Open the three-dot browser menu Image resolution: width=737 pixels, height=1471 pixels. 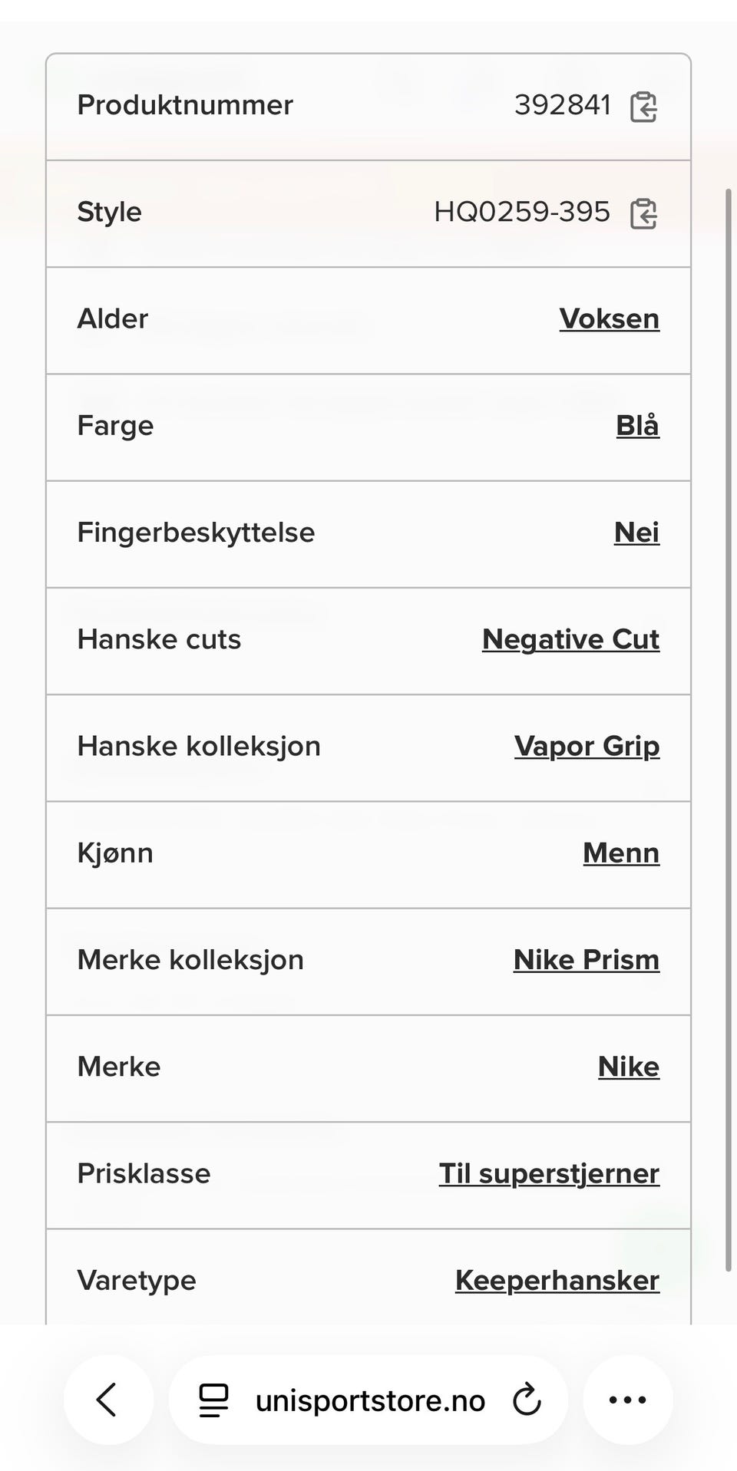(628, 1400)
